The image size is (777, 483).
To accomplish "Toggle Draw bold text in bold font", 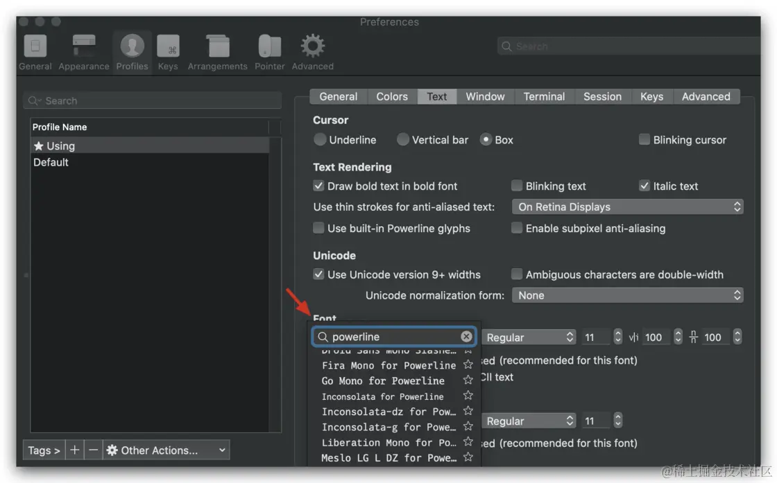I will [318, 186].
